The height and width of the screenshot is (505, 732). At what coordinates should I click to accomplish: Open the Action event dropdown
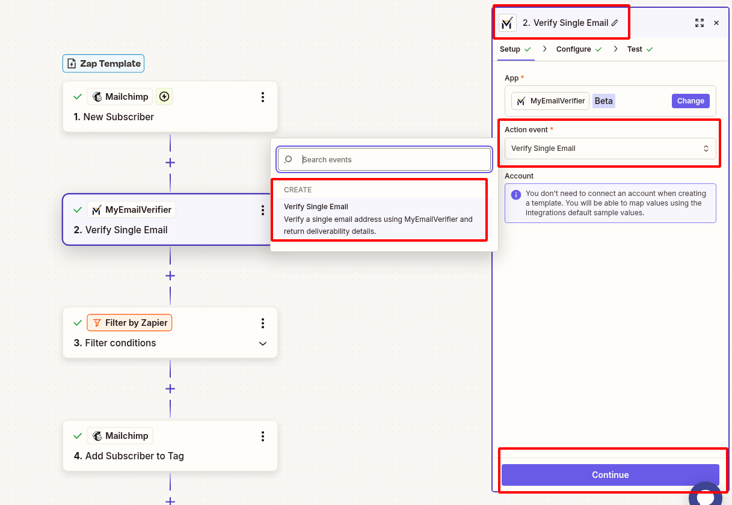[x=609, y=148]
